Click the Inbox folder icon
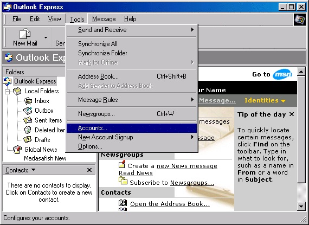Viewport: 309px width, 225px height. click(x=28, y=101)
